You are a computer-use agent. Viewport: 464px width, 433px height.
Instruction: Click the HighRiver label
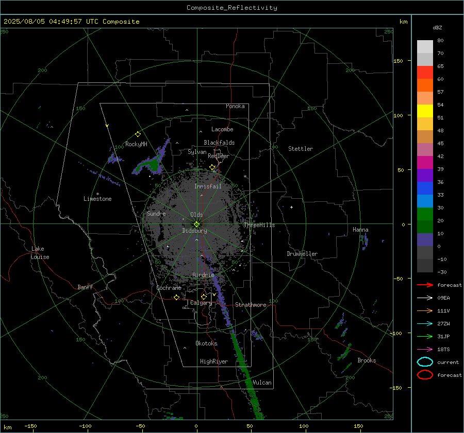tap(214, 361)
